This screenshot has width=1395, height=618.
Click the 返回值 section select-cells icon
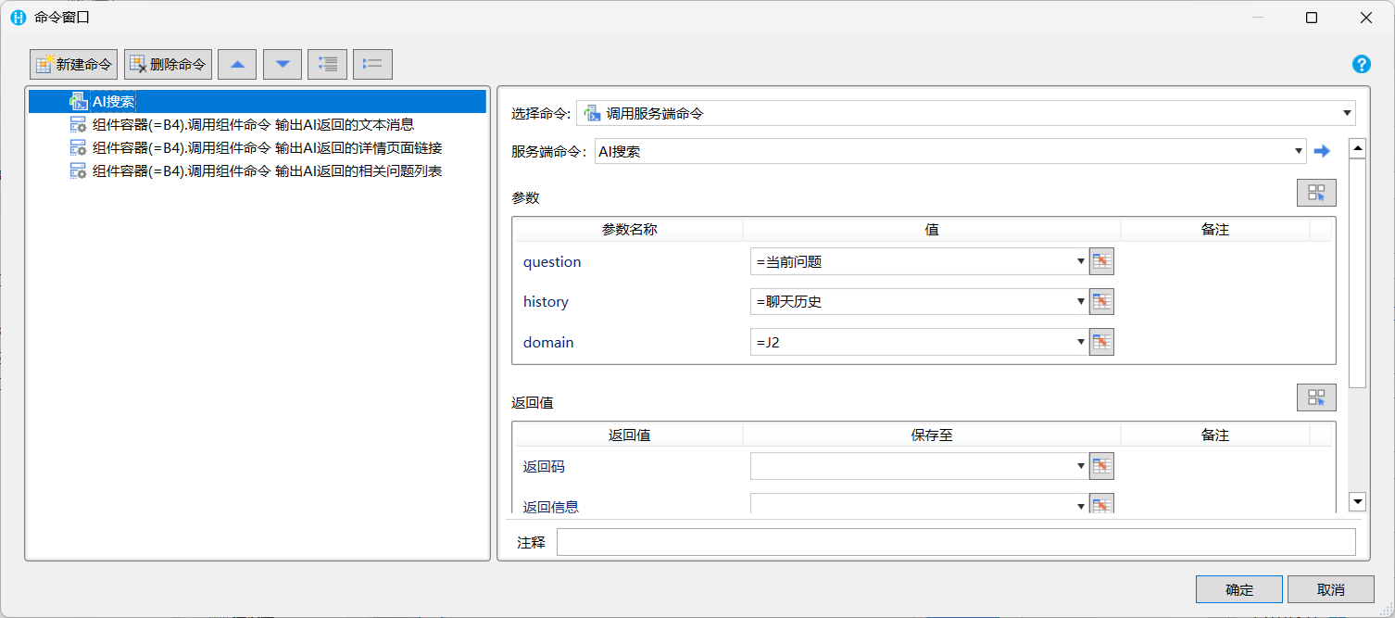(x=1316, y=397)
